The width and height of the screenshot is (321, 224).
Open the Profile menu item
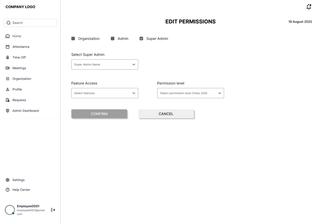(17, 90)
